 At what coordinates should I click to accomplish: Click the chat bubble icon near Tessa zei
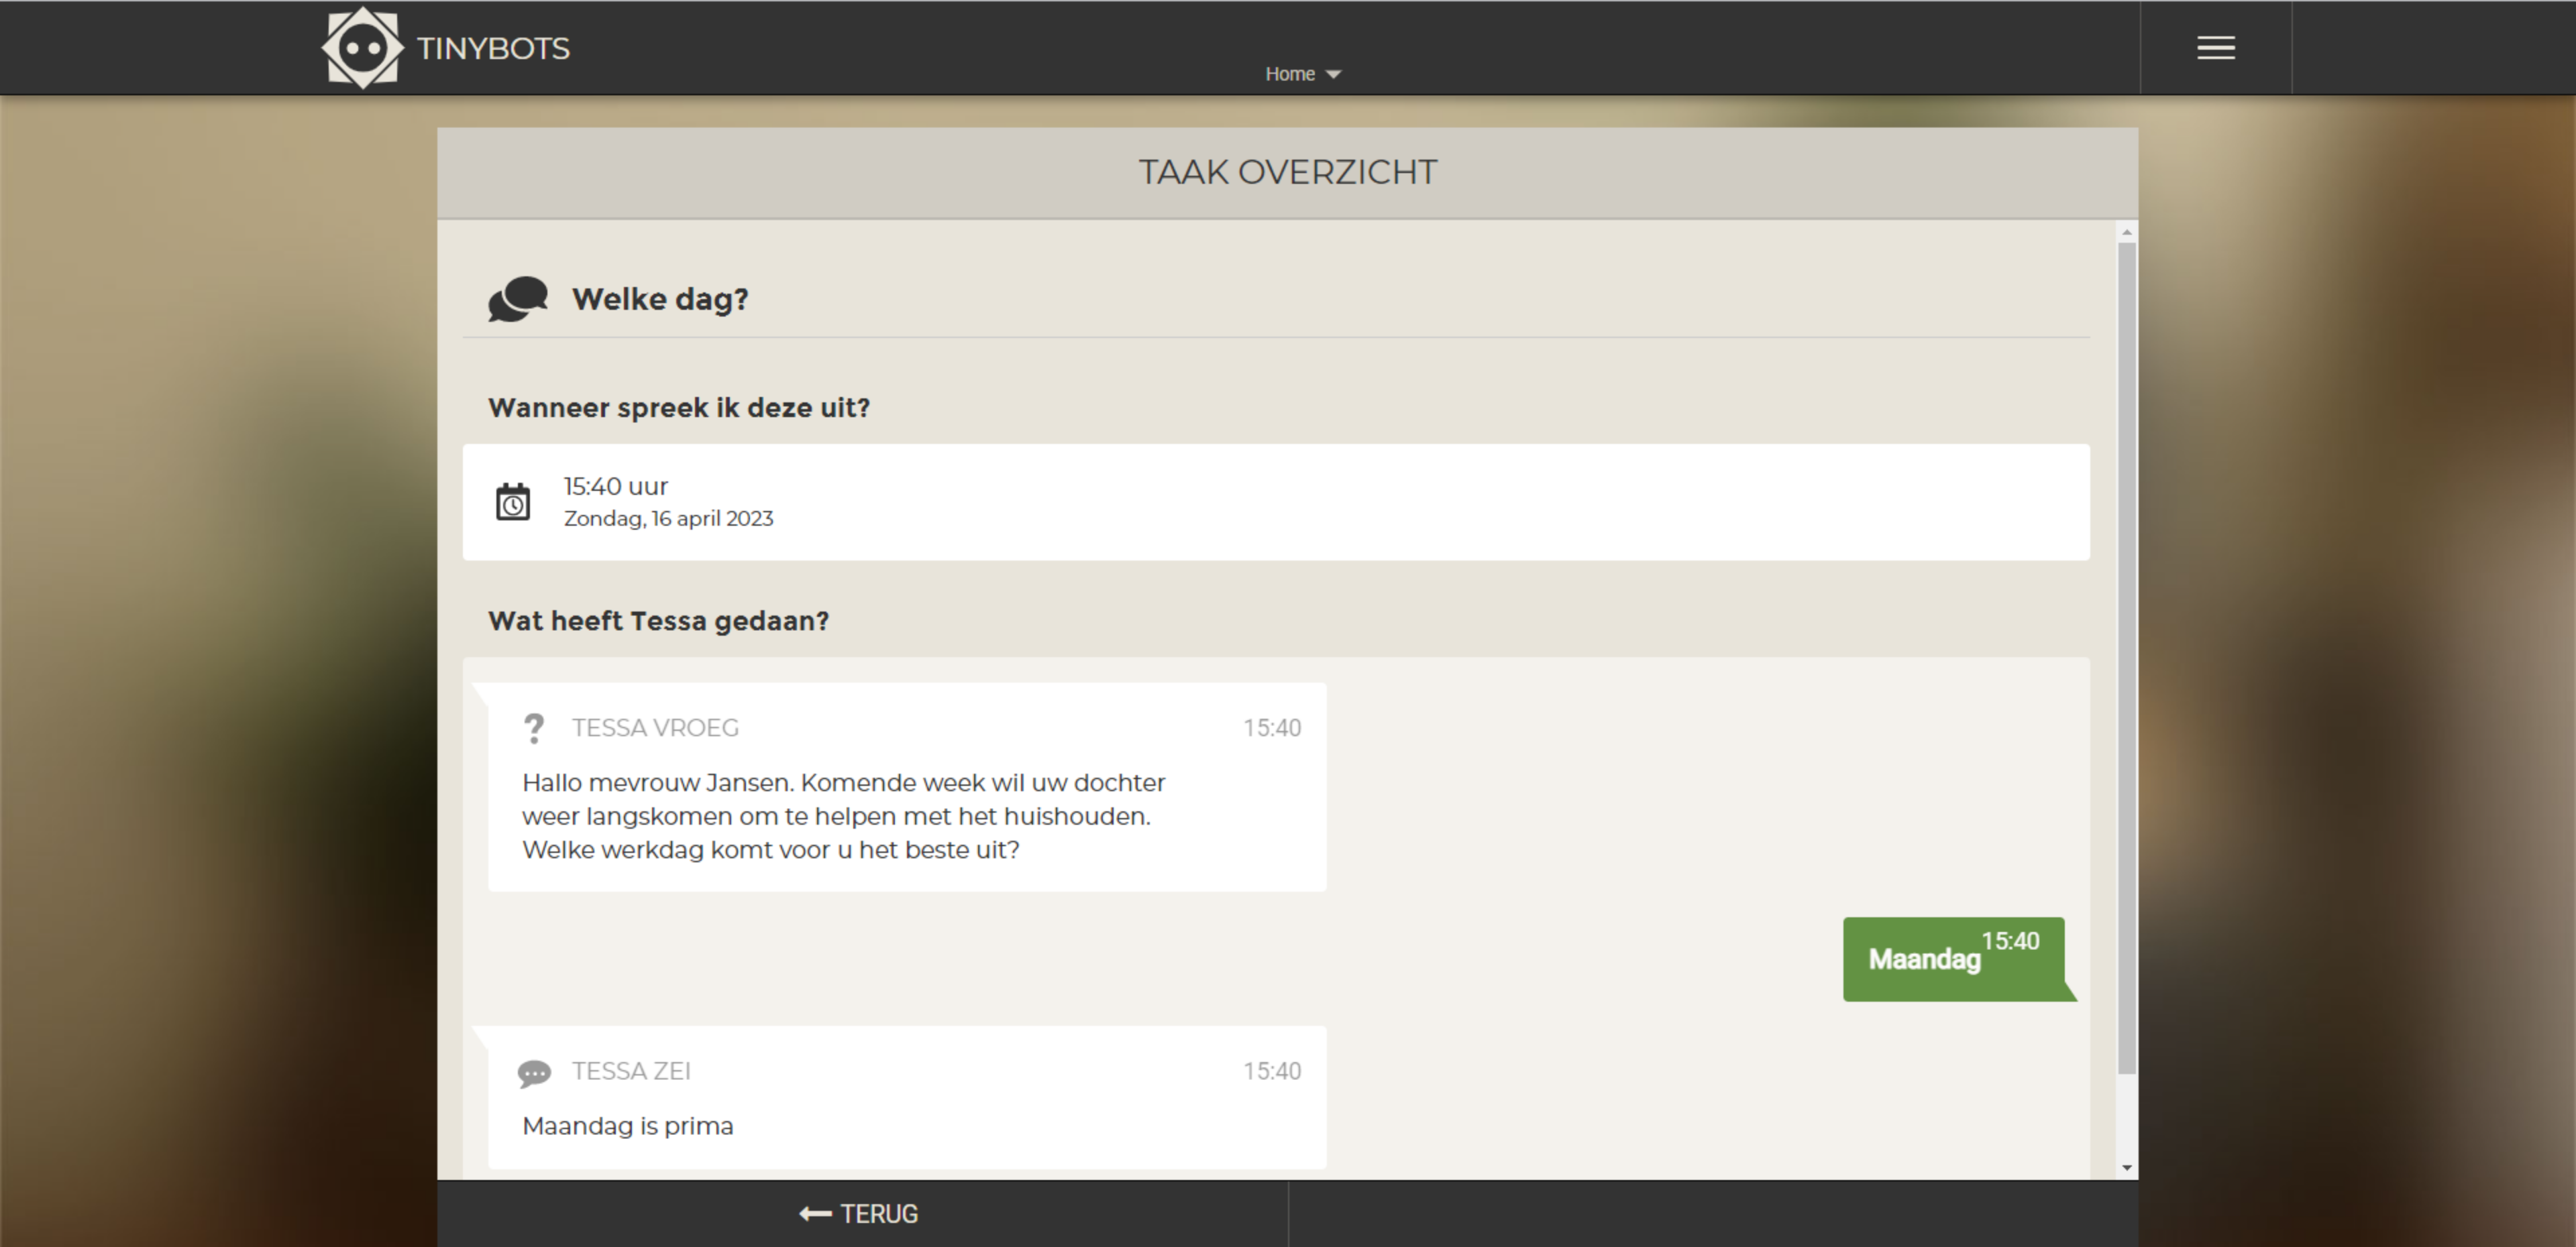click(534, 1073)
